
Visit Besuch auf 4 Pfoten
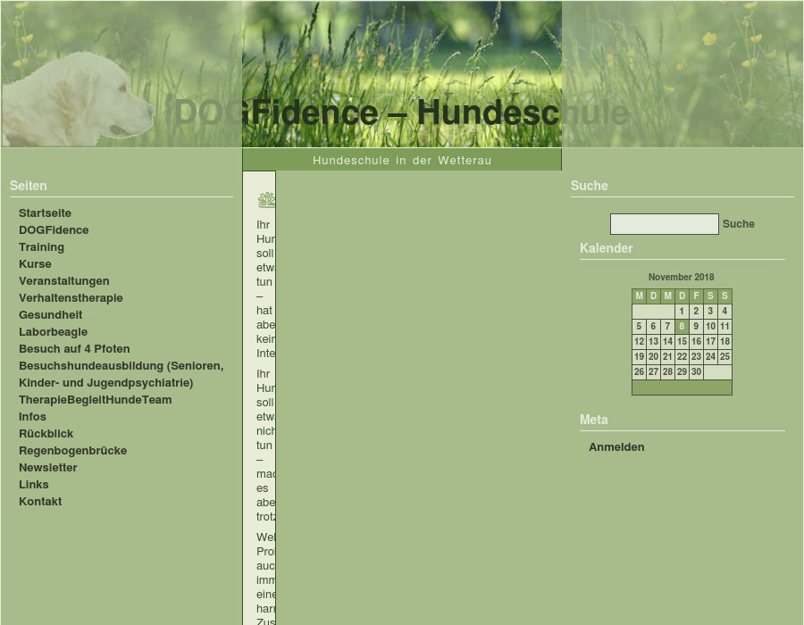tap(74, 348)
